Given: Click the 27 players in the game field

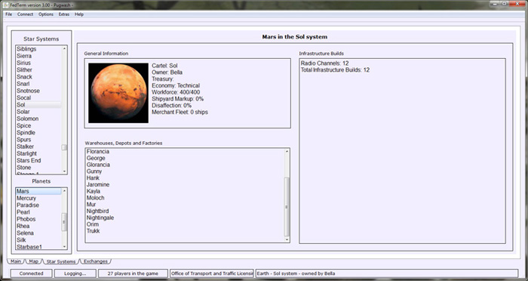Looking at the screenshot, I should pyautogui.click(x=133, y=273).
